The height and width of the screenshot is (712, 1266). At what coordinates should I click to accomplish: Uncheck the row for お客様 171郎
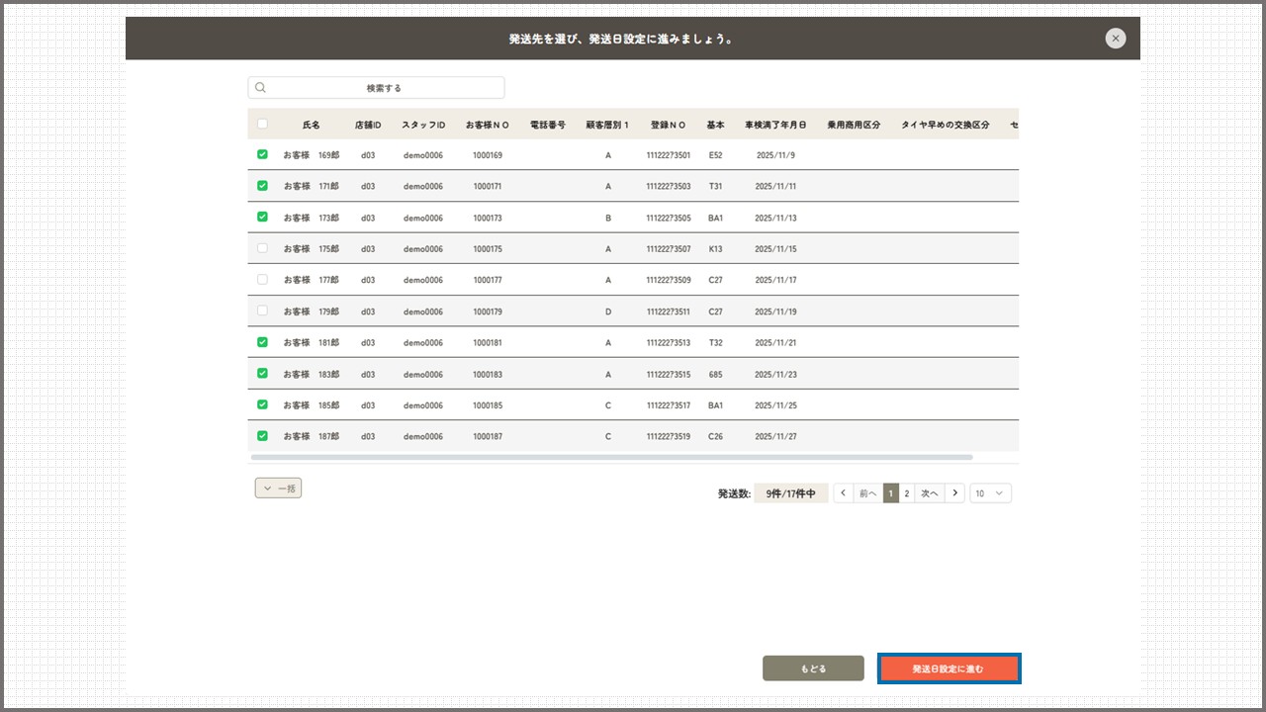tap(262, 186)
